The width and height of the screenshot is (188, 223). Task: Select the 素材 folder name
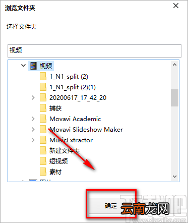coord(55,172)
